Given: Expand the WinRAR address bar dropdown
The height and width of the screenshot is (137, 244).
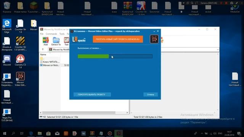Looking at the screenshot, I should [218, 49].
